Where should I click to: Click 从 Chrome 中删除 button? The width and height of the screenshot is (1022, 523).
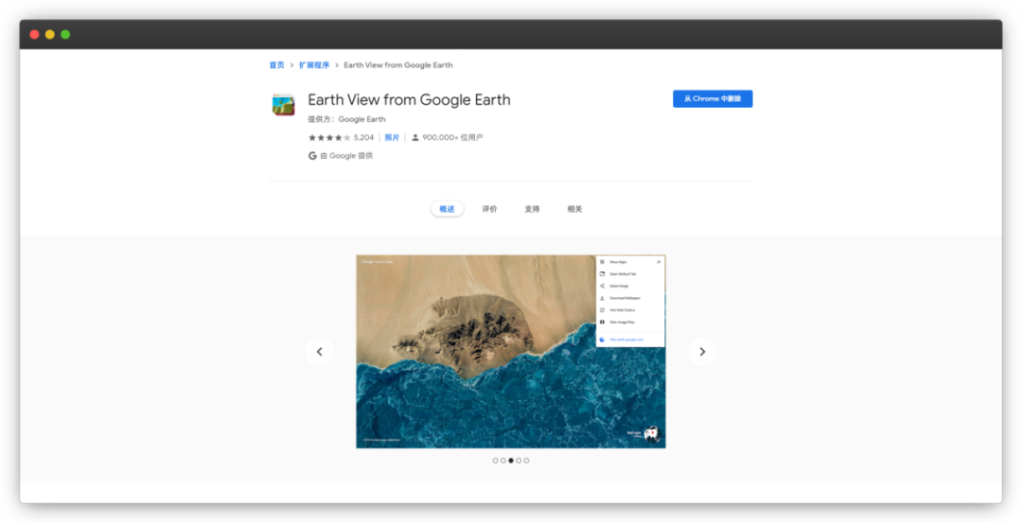(713, 99)
